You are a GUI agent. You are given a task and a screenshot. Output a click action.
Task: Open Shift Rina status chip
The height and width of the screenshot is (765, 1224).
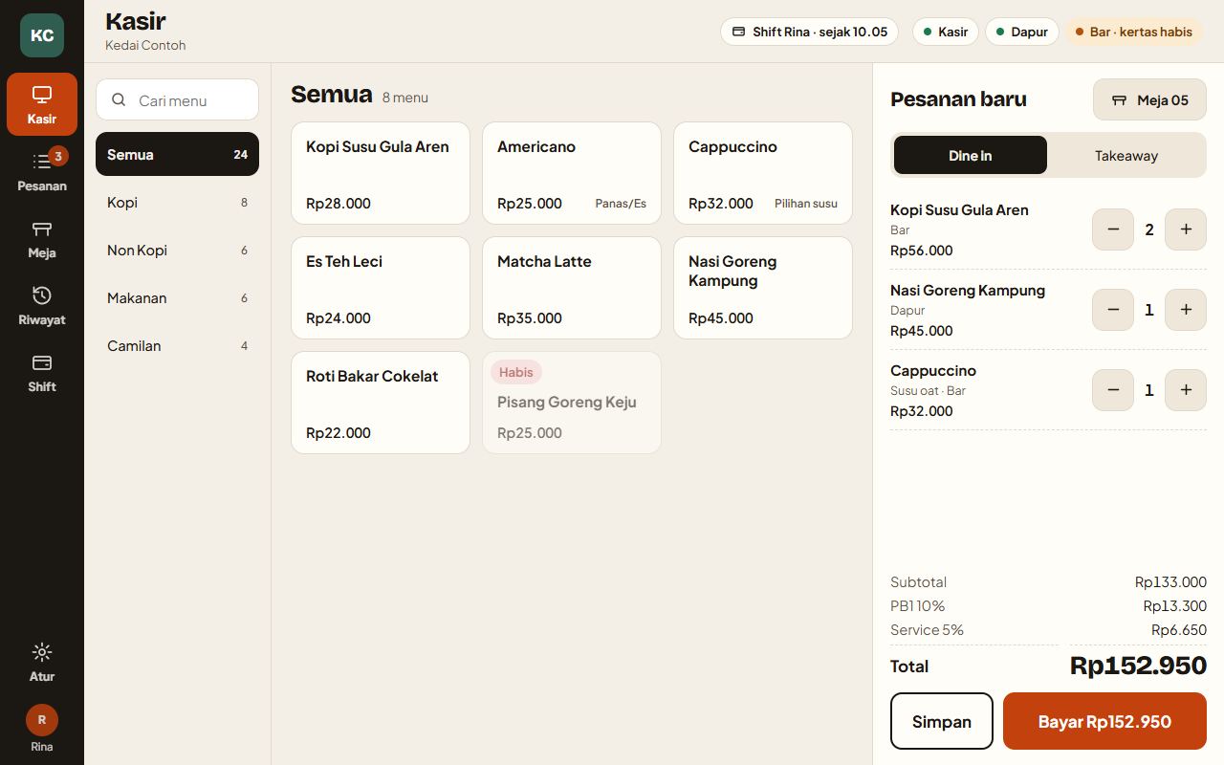click(x=810, y=32)
